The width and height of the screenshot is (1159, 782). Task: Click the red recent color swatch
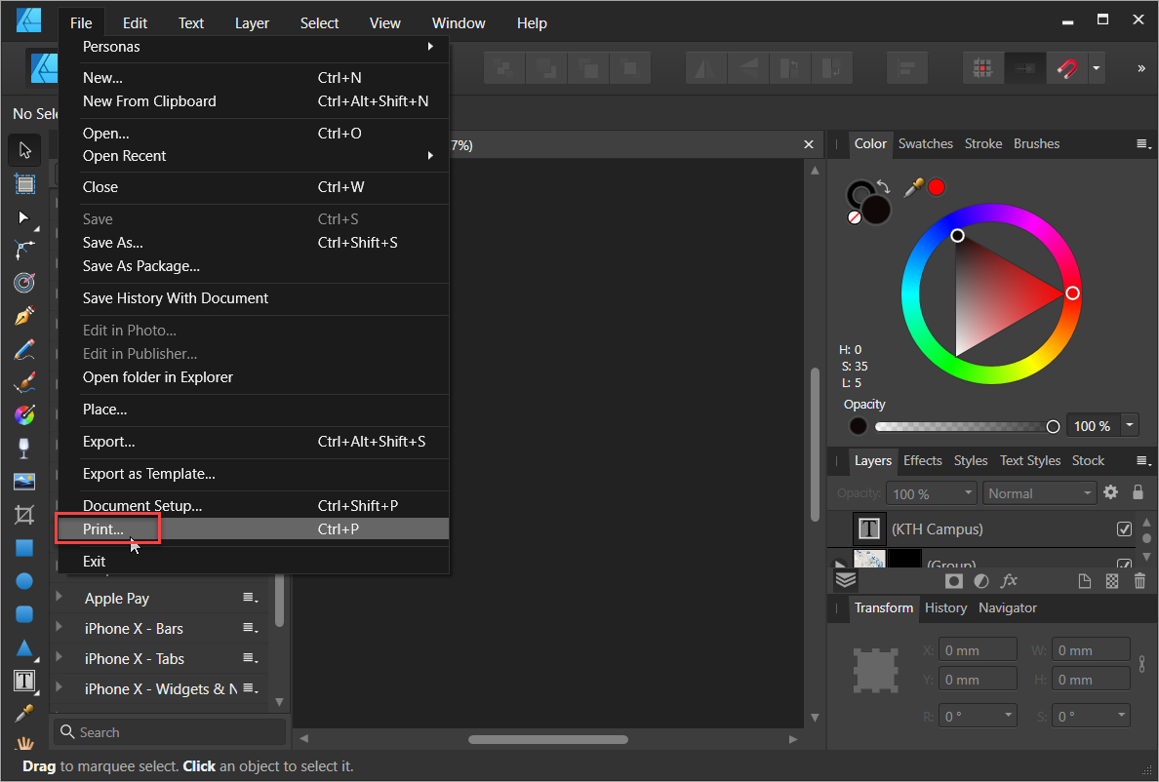(937, 187)
